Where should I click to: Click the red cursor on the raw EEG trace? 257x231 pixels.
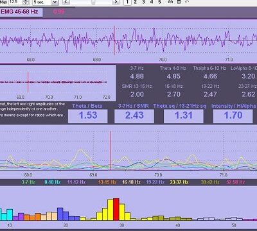(x=114, y=40)
